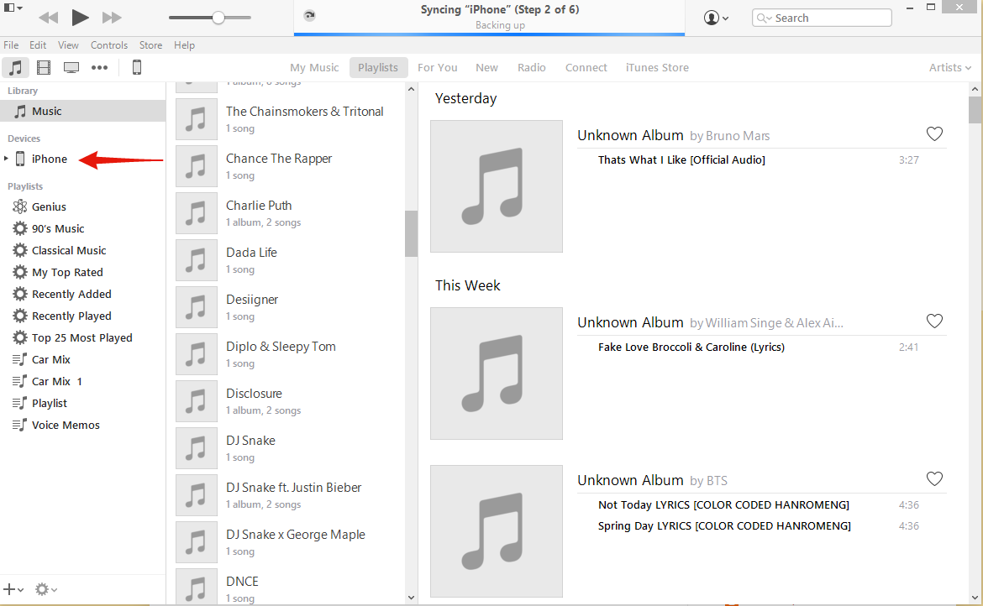Open My Top Rated playlist

point(58,272)
